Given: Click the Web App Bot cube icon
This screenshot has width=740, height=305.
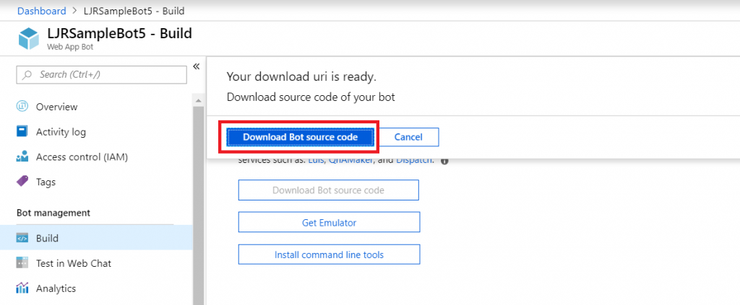Looking at the screenshot, I should (x=29, y=39).
